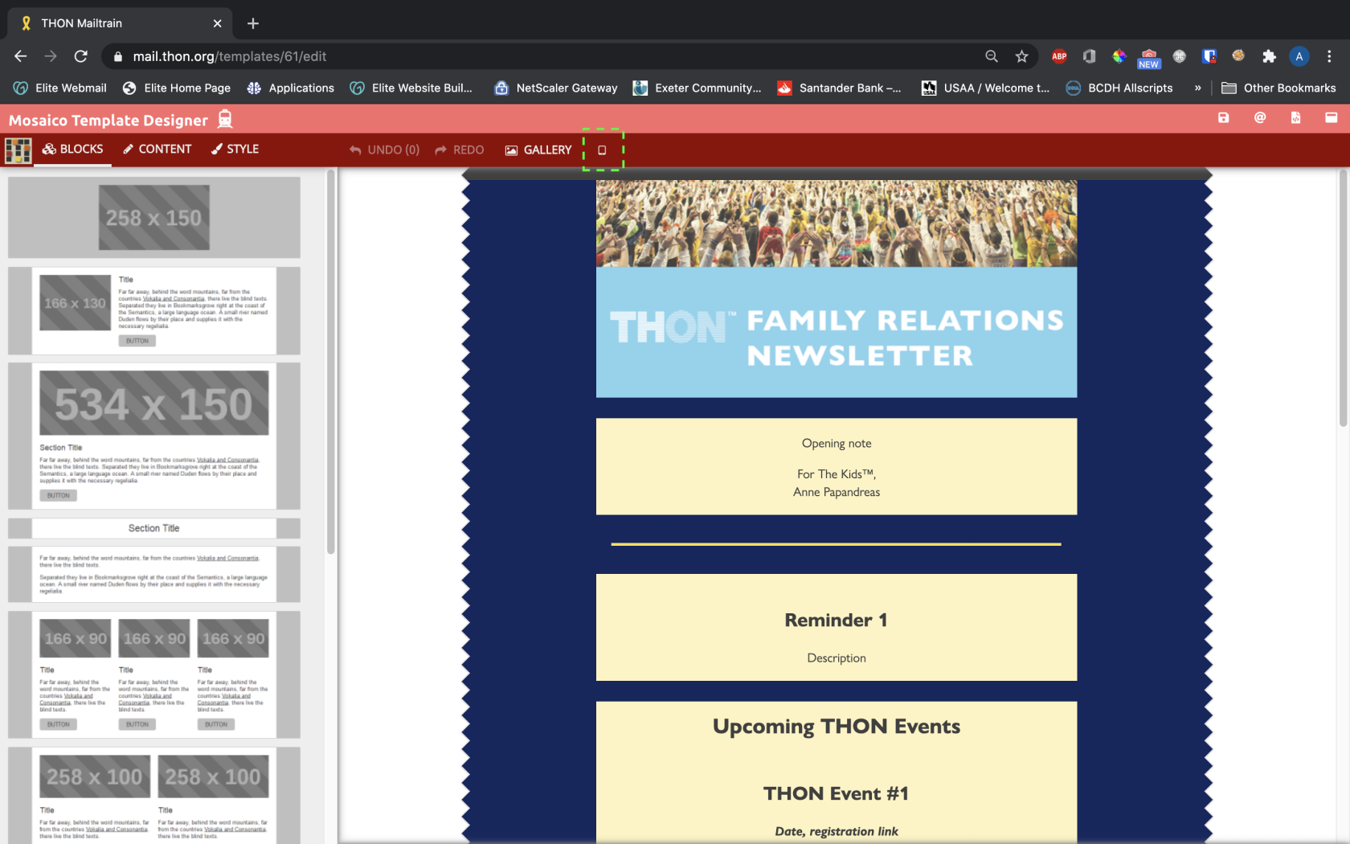Click the REDO button
The height and width of the screenshot is (844, 1350).
click(460, 150)
